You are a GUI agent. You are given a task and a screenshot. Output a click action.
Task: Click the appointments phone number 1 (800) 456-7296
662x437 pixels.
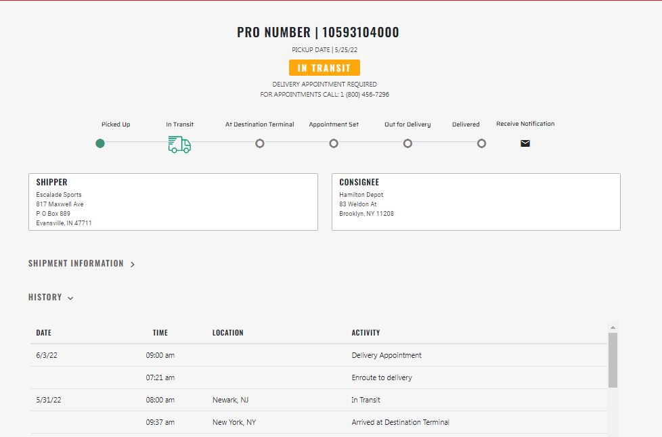click(365, 95)
